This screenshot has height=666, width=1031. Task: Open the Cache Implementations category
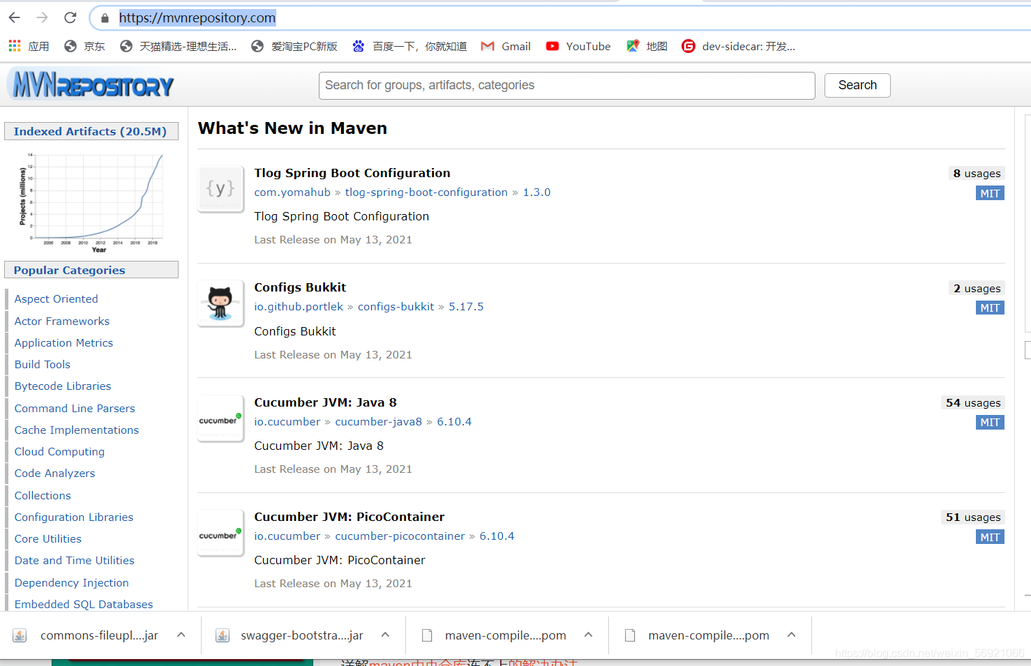(77, 430)
